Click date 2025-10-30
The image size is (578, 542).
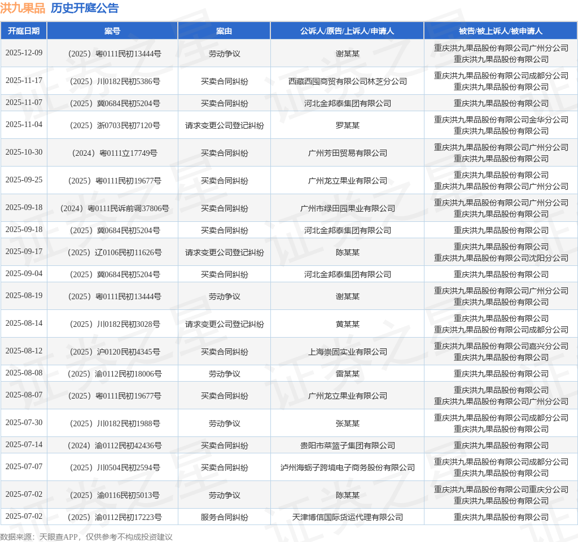24,152
